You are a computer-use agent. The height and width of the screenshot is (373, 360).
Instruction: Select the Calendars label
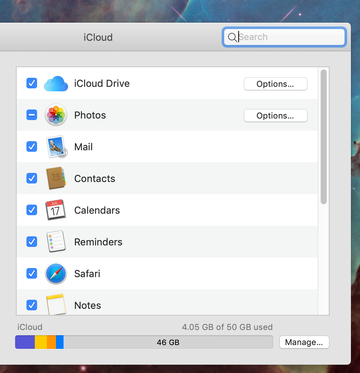coord(97,210)
